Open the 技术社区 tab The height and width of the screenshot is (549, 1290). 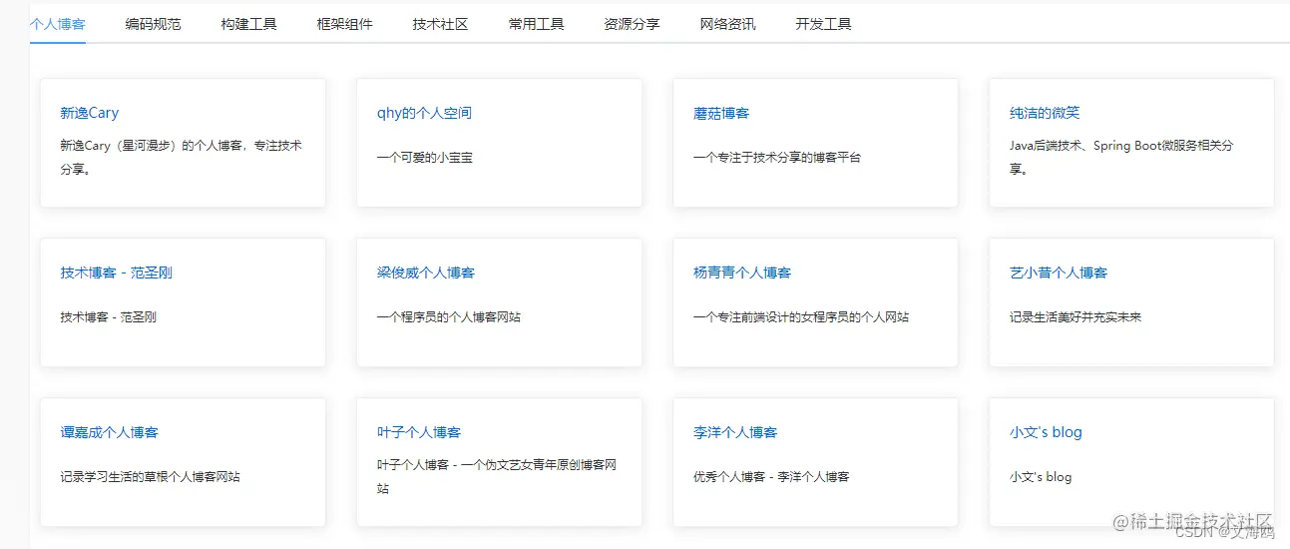coord(441,24)
